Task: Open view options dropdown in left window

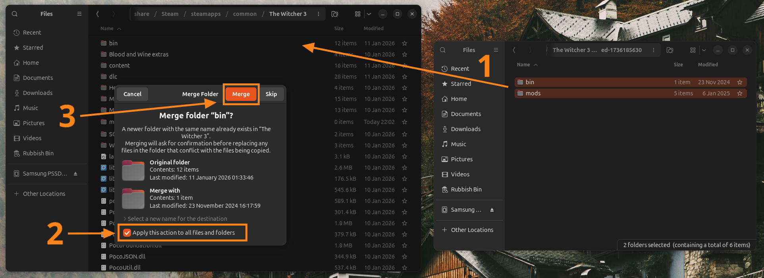Action: pos(369,14)
